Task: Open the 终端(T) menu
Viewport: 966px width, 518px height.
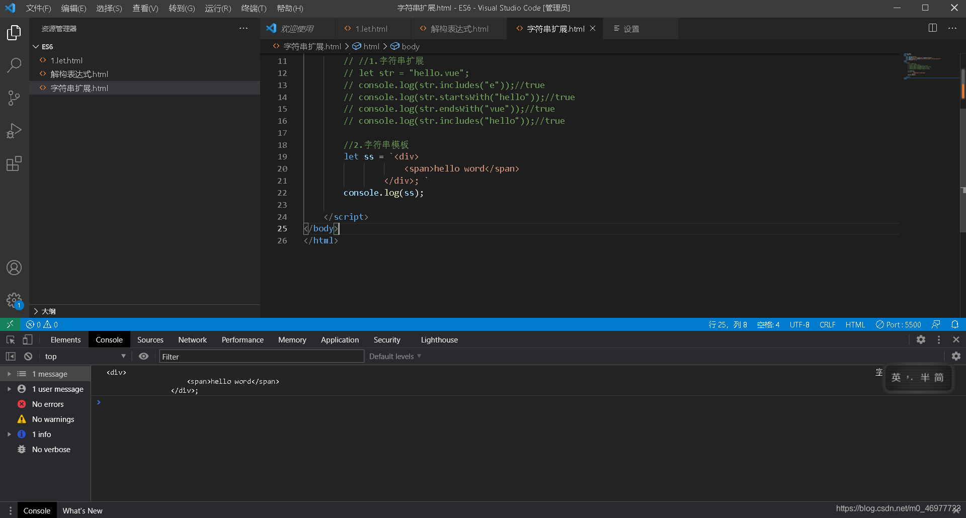Action: point(254,8)
